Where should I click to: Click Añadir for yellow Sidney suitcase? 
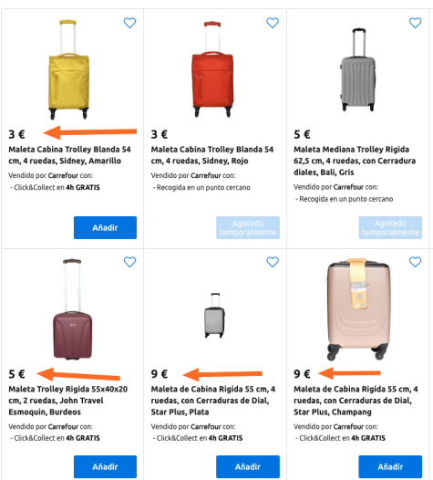click(105, 228)
